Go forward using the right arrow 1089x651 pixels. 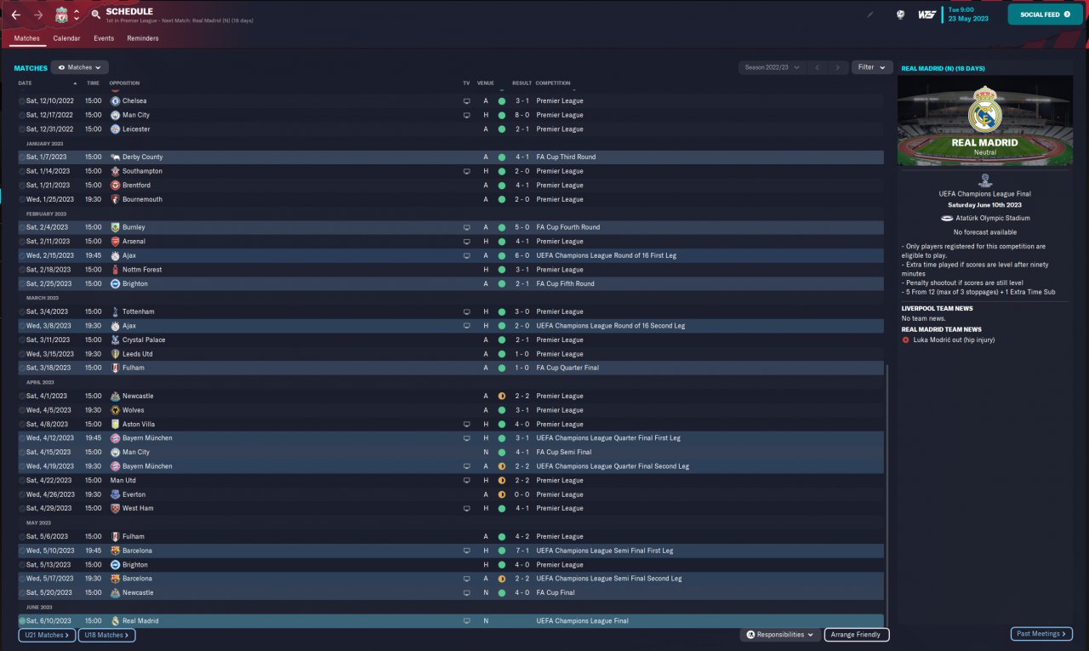tap(38, 14)
